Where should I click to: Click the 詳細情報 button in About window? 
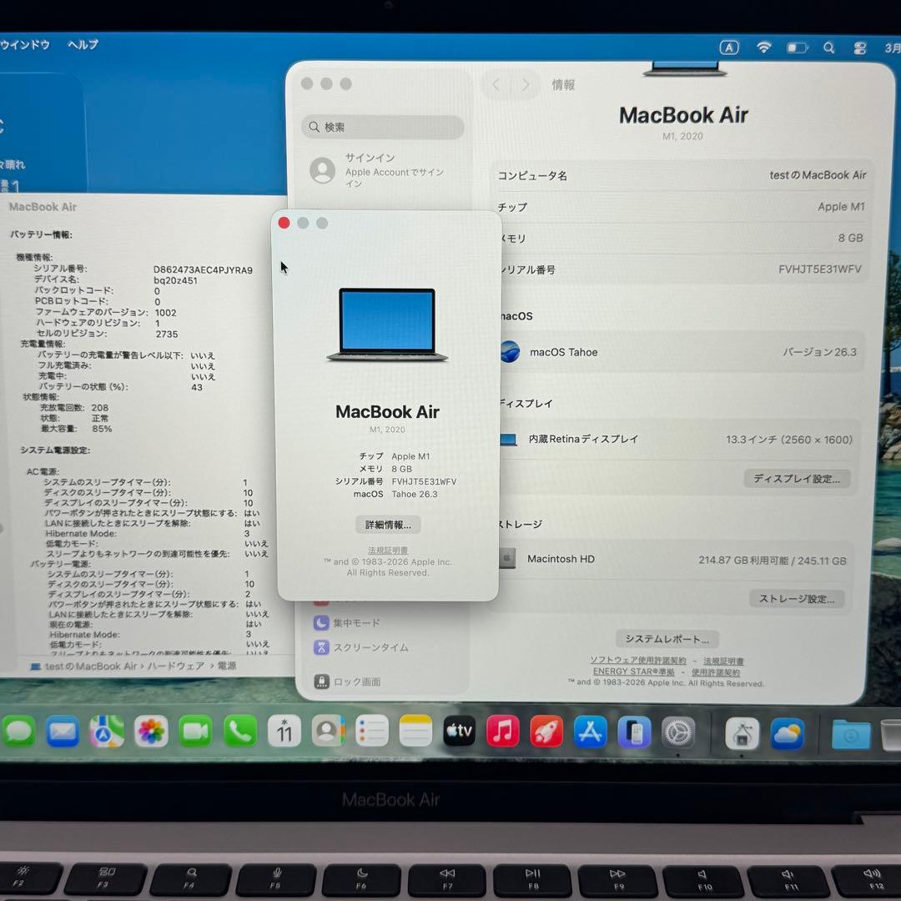(x=387, y=525)
